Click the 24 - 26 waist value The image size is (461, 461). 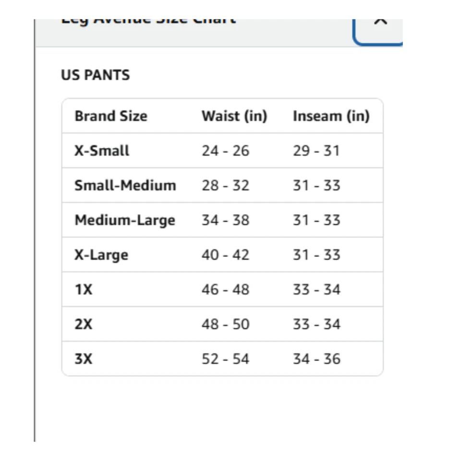click(225, 151)
